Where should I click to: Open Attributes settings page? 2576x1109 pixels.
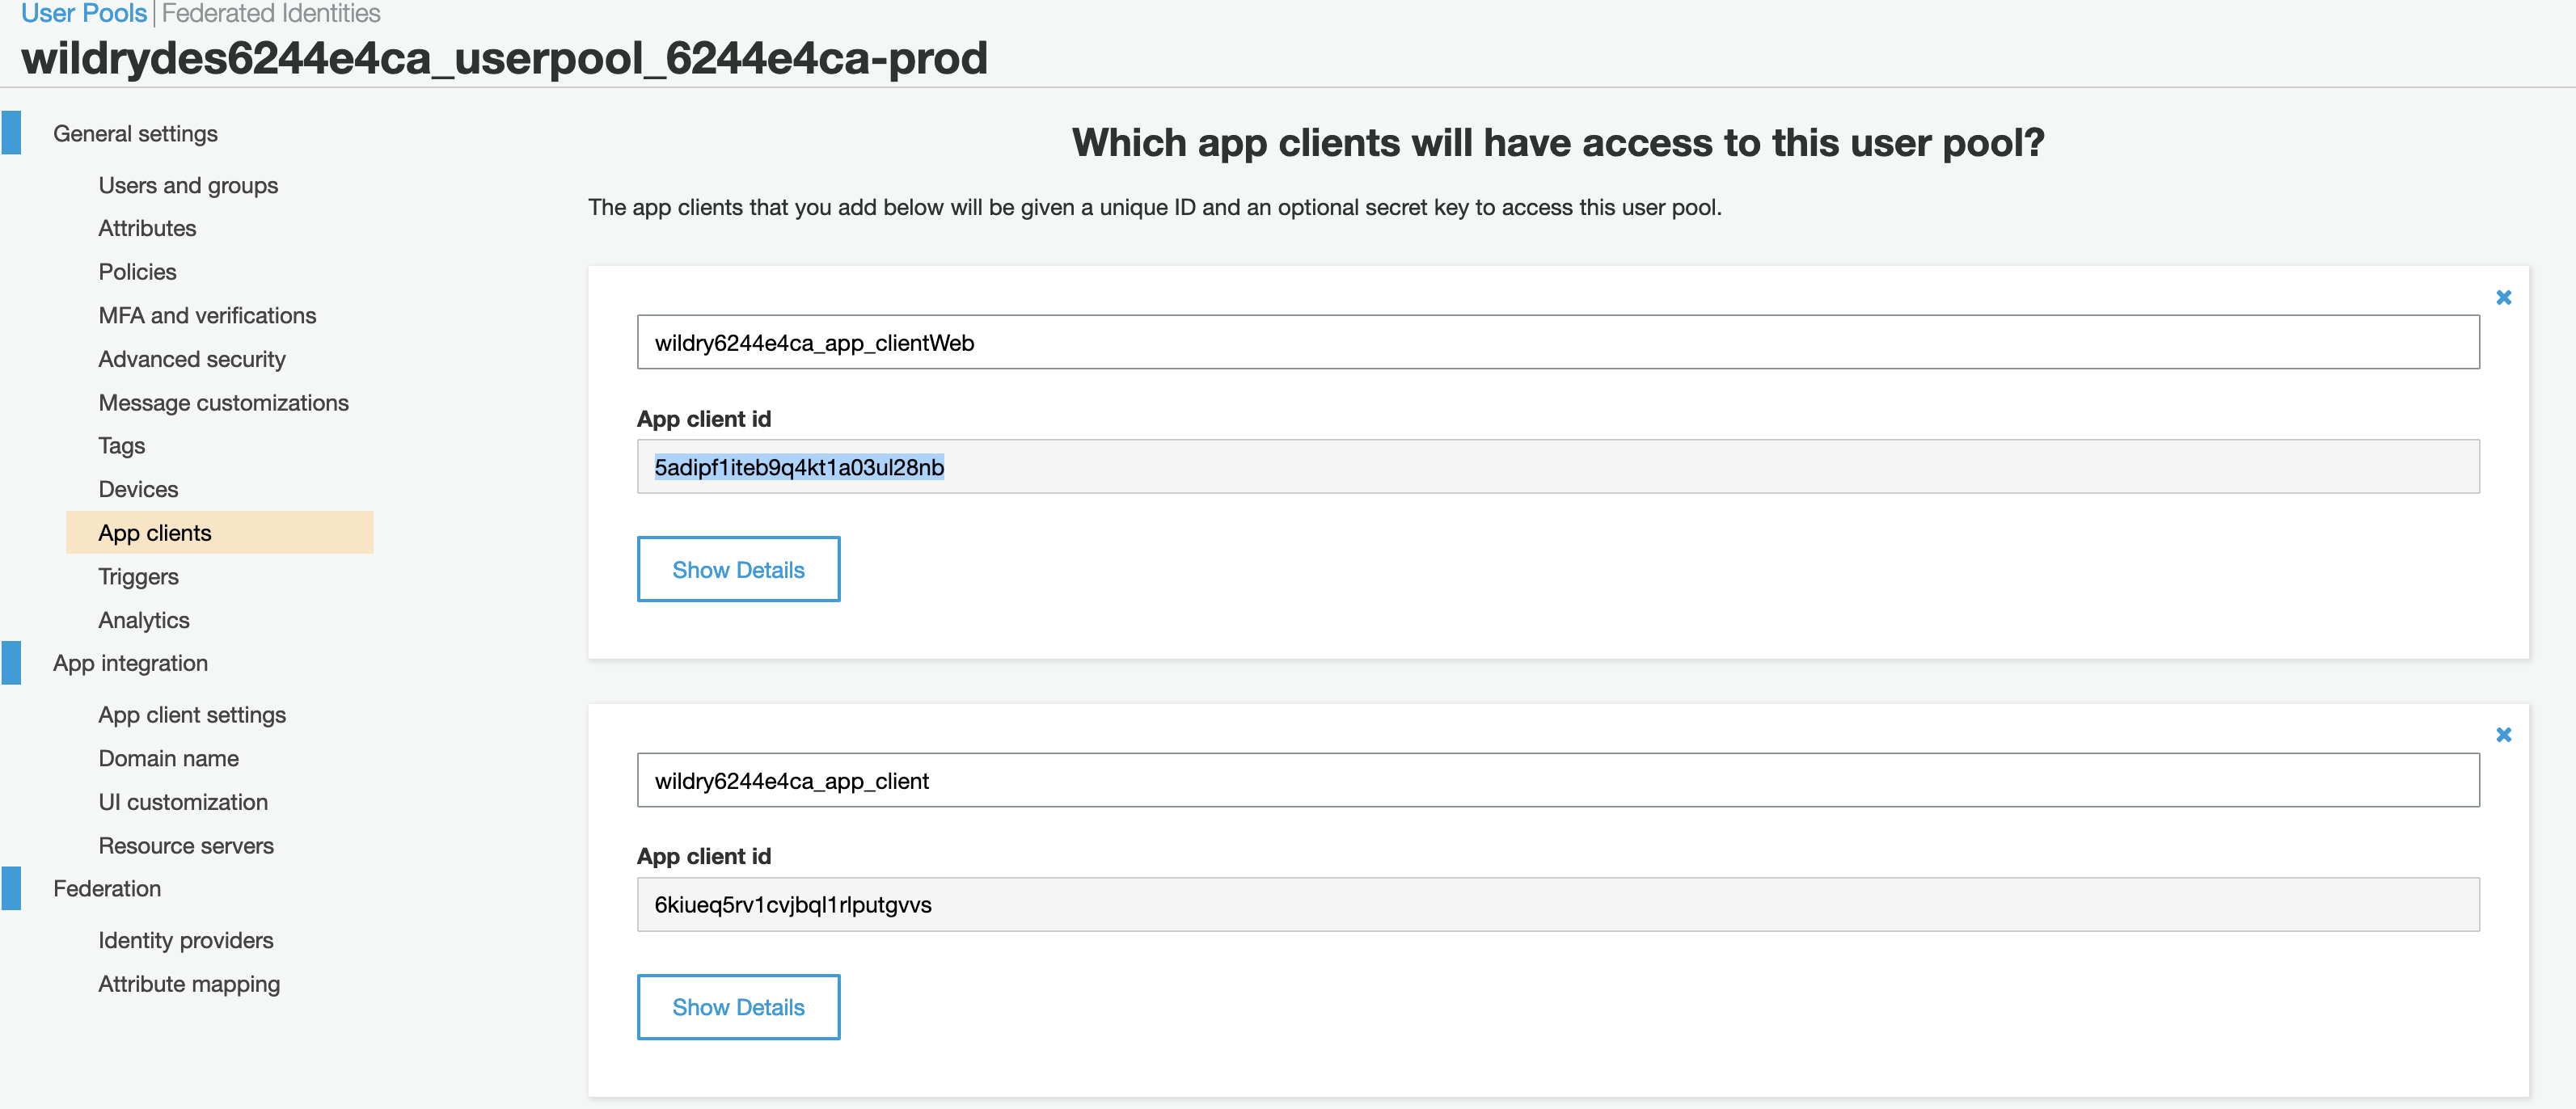[147, 228]
